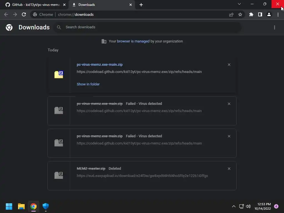Click the yellow zip file icon
The width and height of the screenshot is (284, 213).
click(59, 75)
